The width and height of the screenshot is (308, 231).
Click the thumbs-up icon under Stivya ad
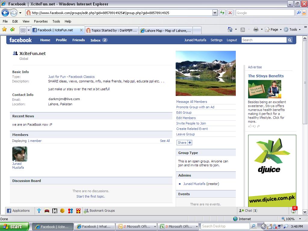pos(250,126)
